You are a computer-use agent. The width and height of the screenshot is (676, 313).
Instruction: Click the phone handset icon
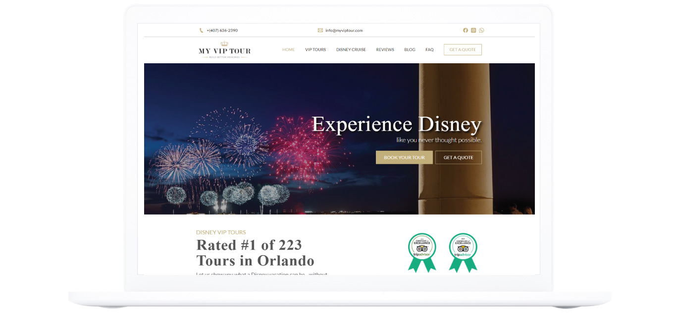(x=202, y=30)
